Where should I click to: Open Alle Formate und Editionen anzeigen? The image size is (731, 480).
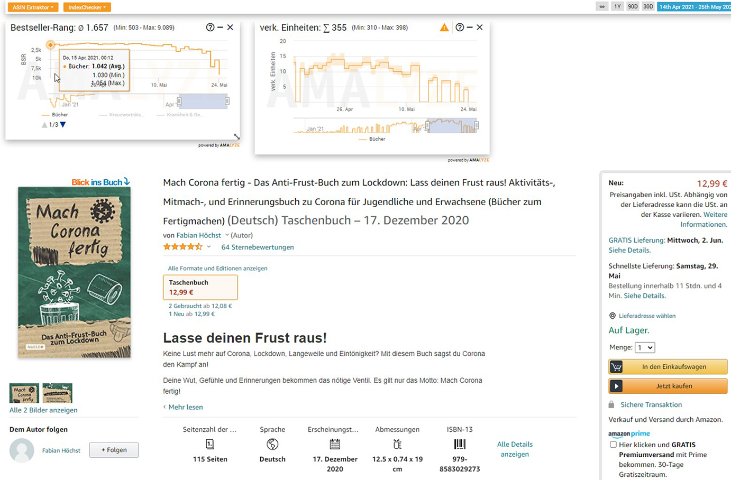tap(217, 269)
